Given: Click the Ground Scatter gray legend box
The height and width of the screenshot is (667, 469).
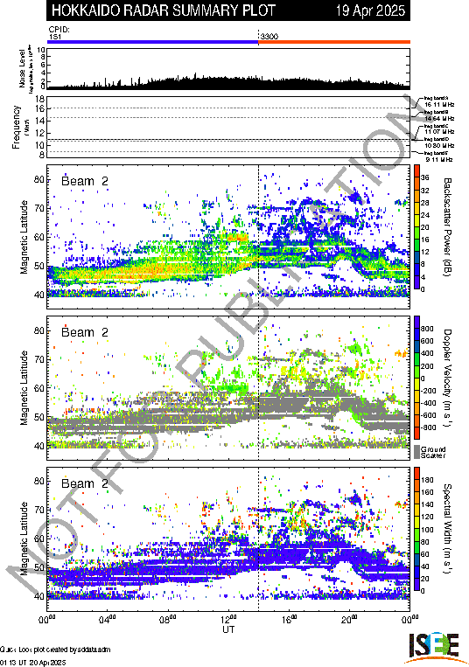Looking at the screenshot, I should [x=416, y=452].
